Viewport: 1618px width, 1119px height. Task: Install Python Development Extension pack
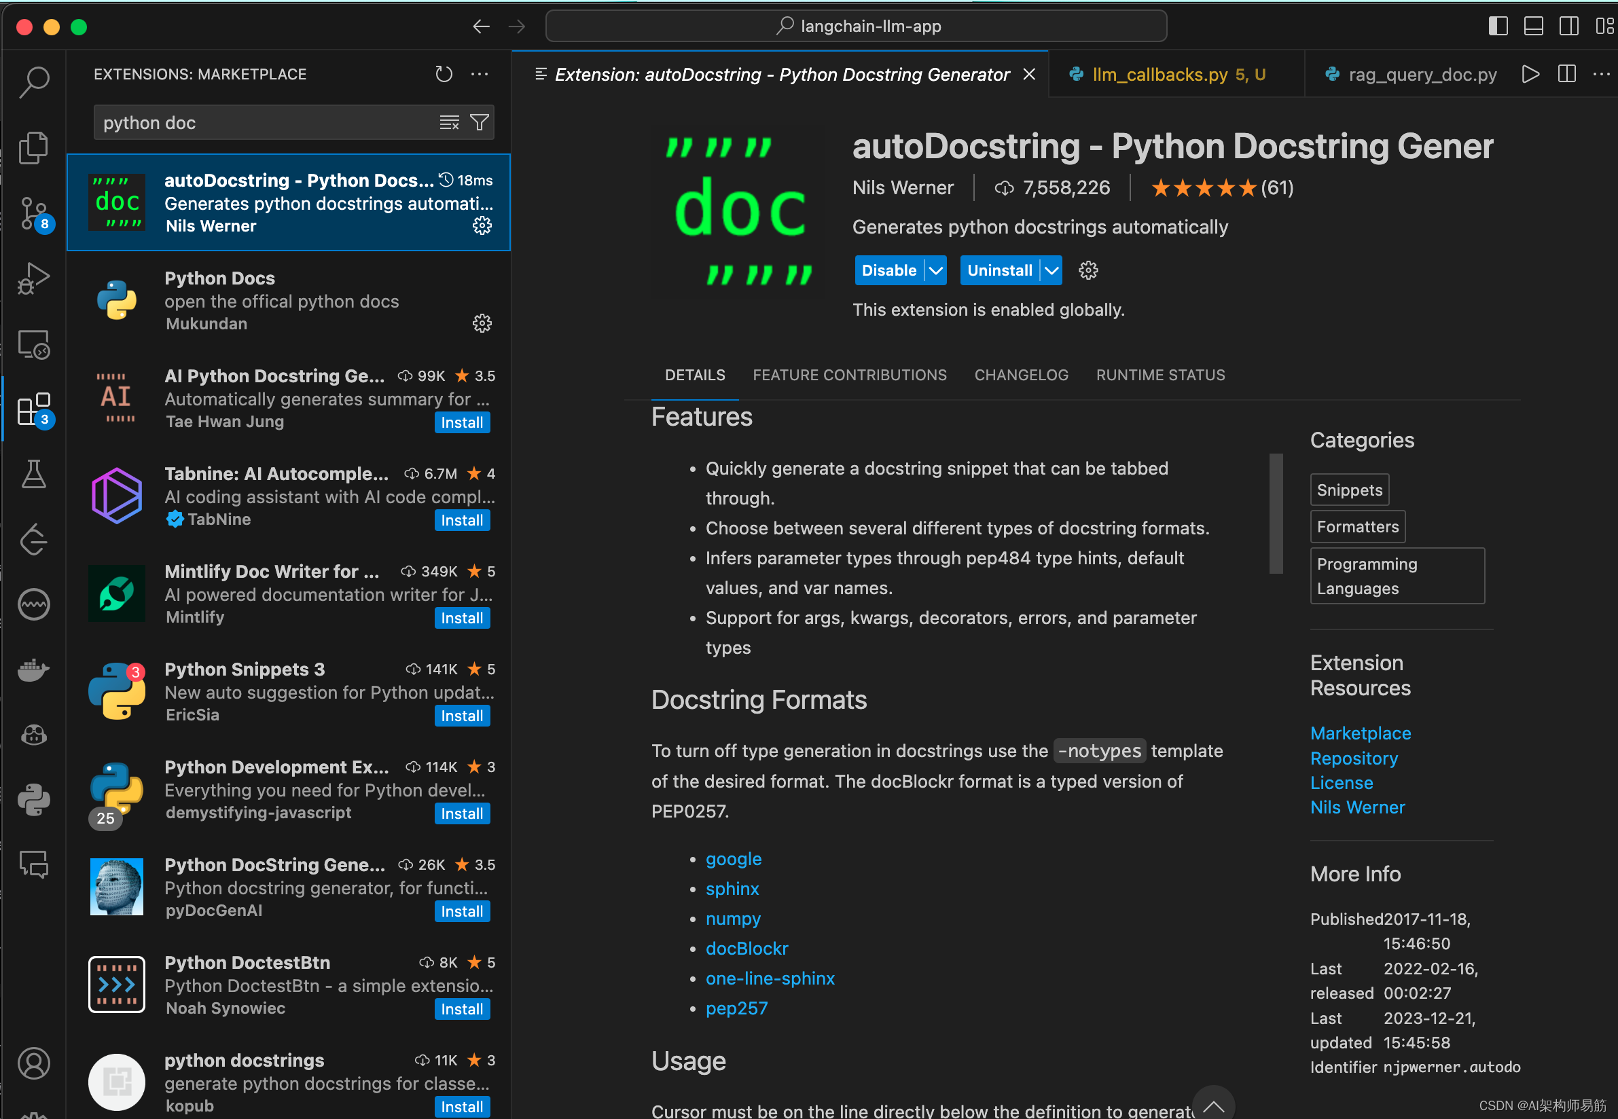click(x=462, y=813)
